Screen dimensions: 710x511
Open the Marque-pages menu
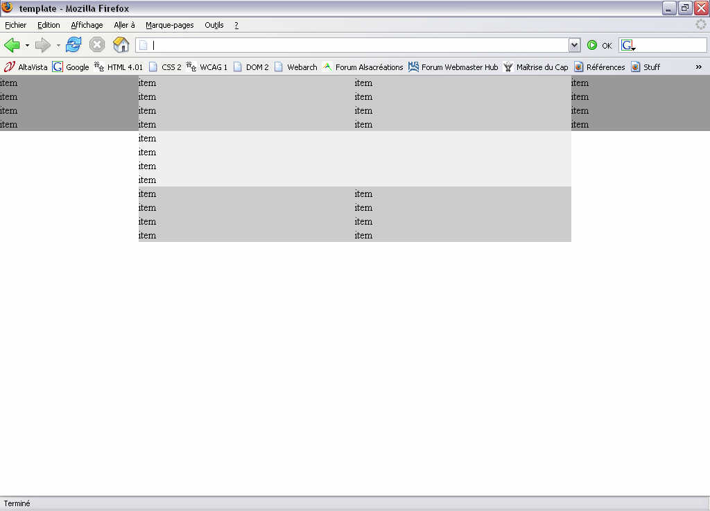[x=169, y=25]
